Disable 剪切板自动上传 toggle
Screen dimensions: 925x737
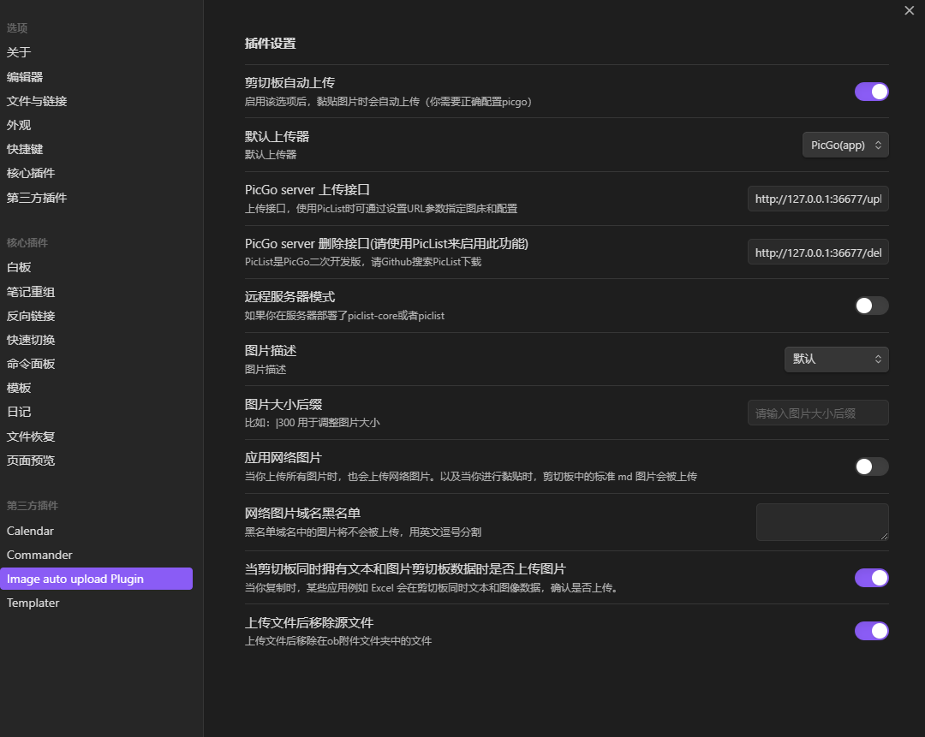coord(871,92)
